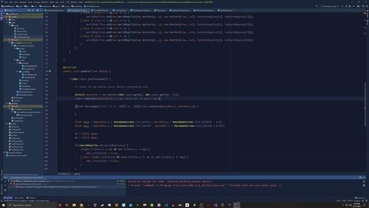Select the 'Execution failed for task' output line
Image resolution: width=369 pixels, height=208 pixels.
pyautogui.click(x=171, y=181)
